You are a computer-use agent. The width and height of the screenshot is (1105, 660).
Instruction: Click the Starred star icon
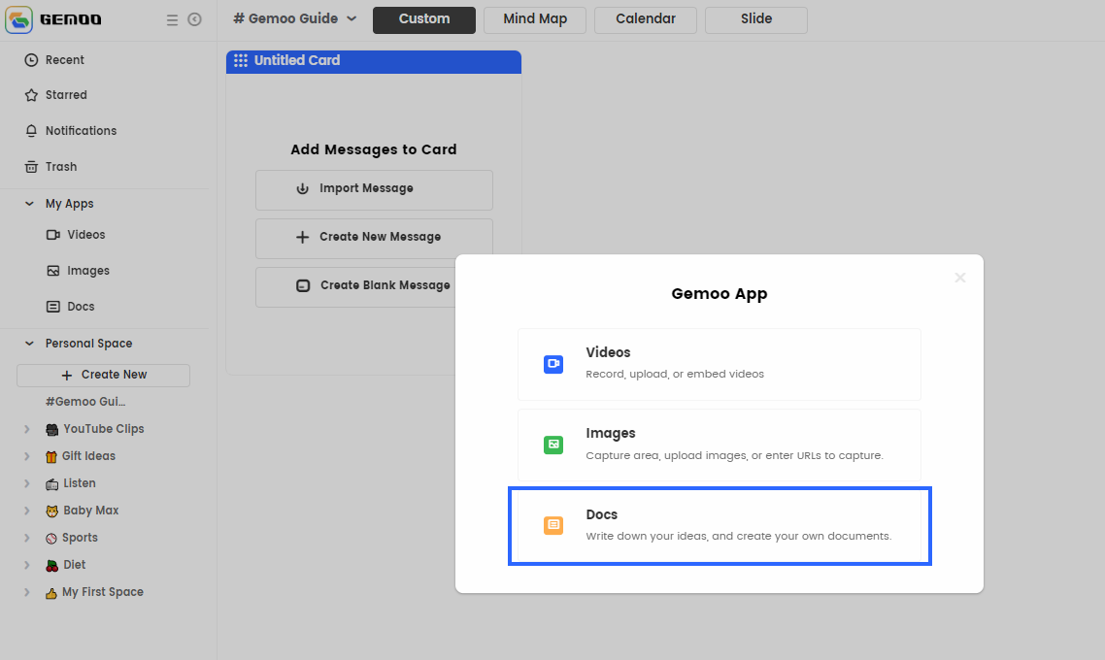coord(31,95)
